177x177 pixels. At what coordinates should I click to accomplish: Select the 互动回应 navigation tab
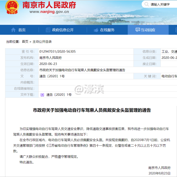pyautogui.click(x=148, y=30)
